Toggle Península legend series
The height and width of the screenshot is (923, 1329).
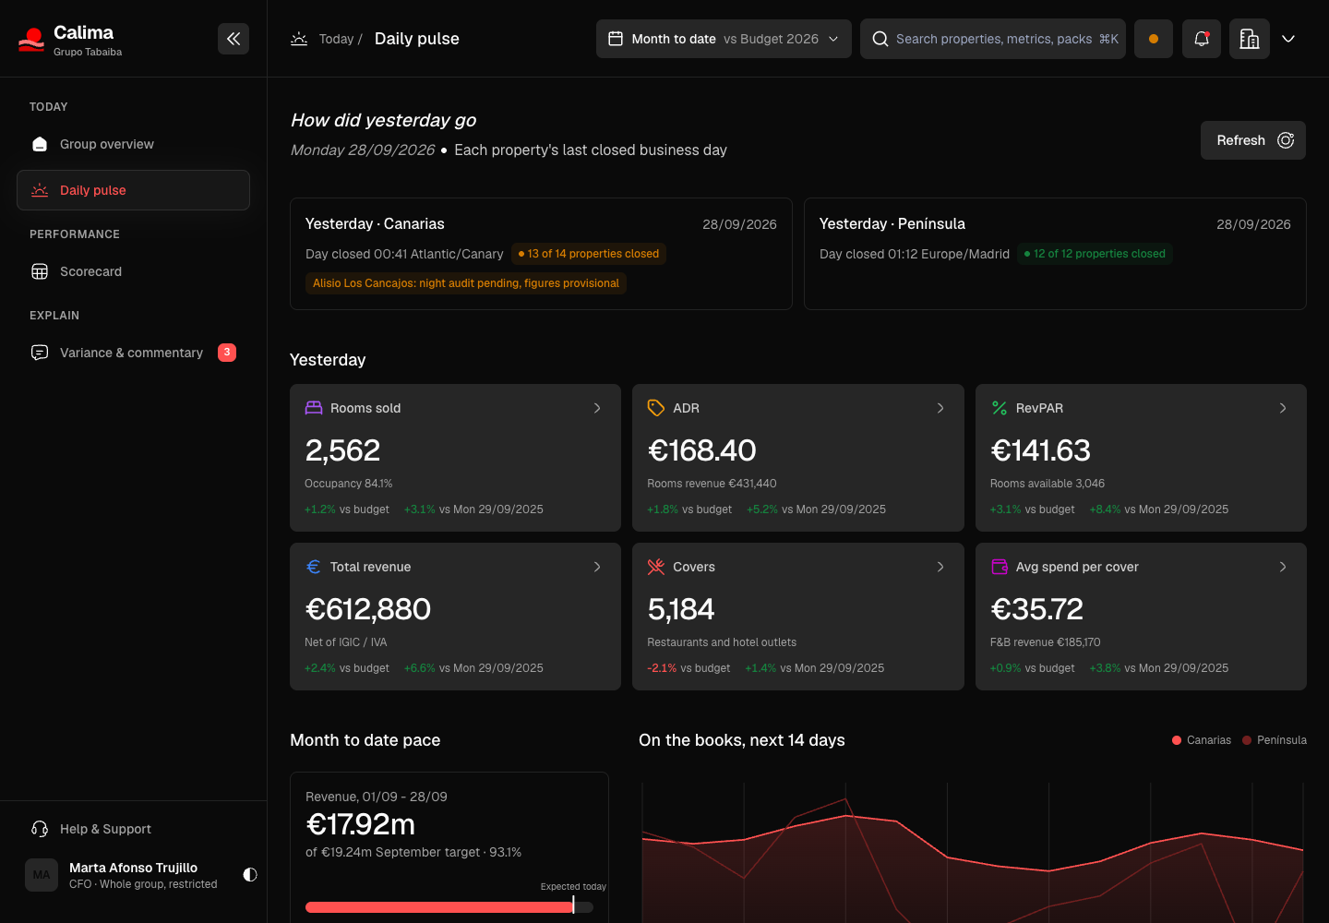pos(1275,740)
